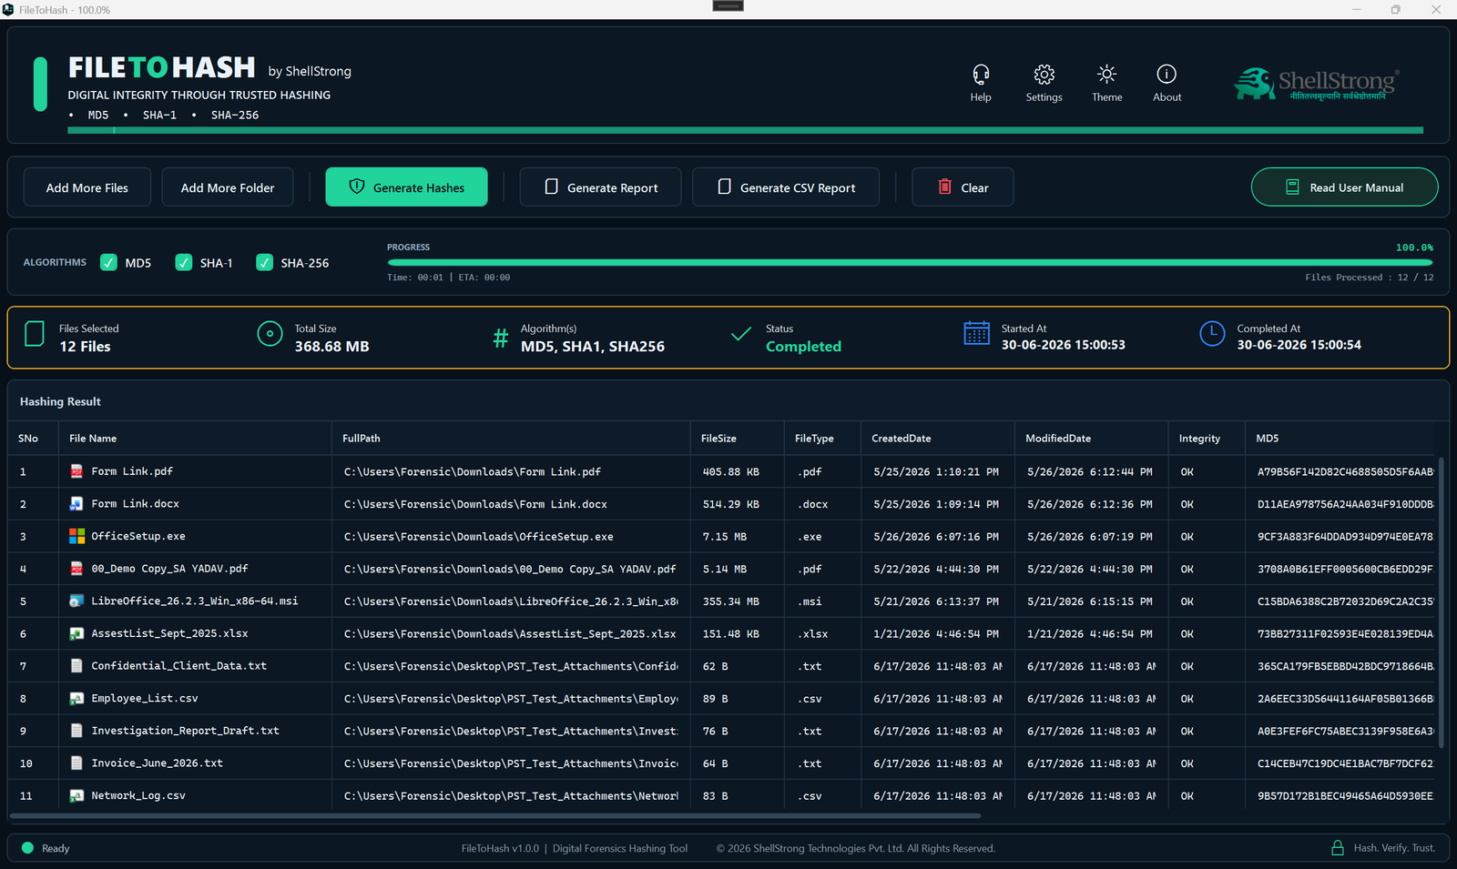1457x869 pixels.
Task: Click the 368.68 MB total size value
Action: [x=331, y=347]
